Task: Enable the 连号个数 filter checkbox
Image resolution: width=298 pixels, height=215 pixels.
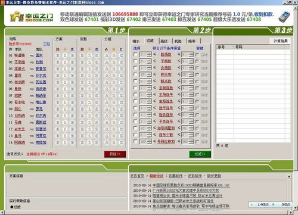Action: (135, 135)
